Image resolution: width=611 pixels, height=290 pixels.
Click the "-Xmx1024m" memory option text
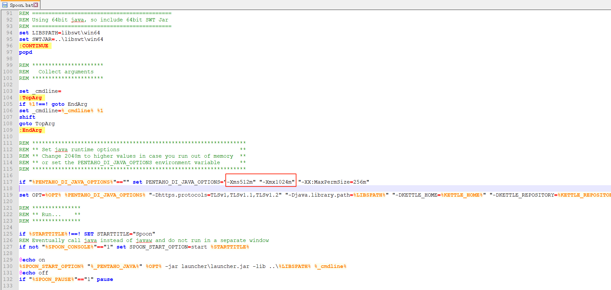click(x=277, y=182)
